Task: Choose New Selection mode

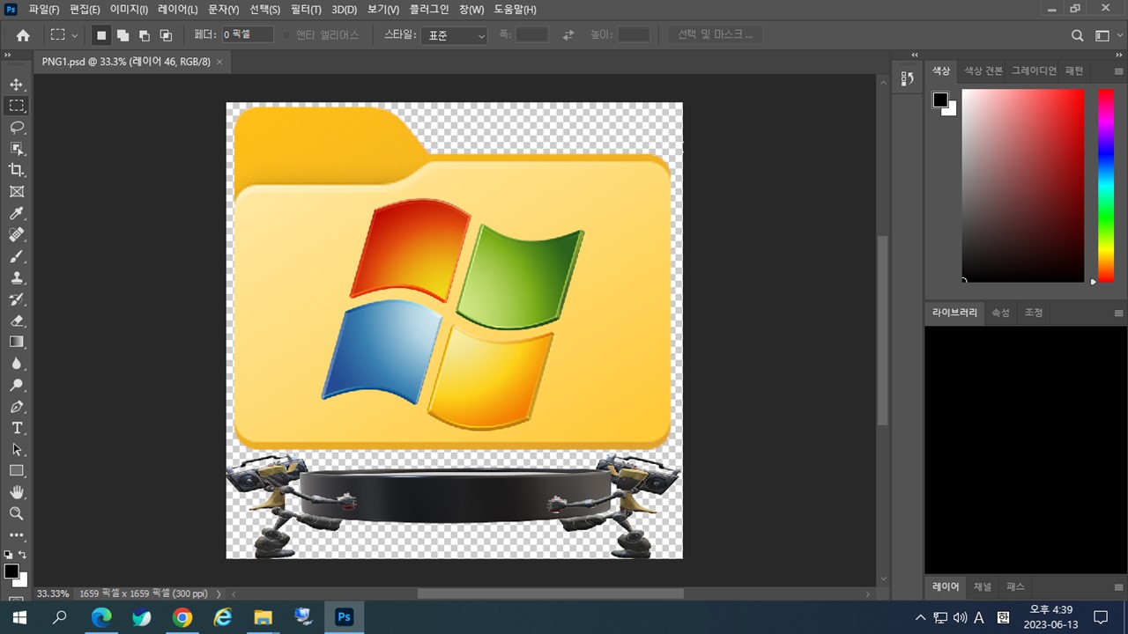Action: click(x=101, y=35)
